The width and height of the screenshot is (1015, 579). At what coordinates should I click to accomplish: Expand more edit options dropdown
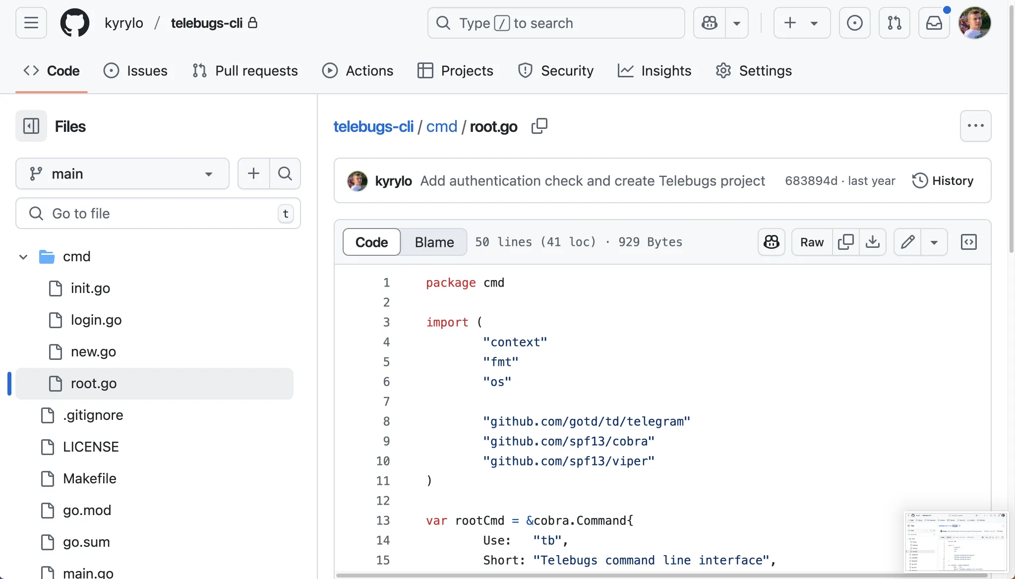pos(934,242)
